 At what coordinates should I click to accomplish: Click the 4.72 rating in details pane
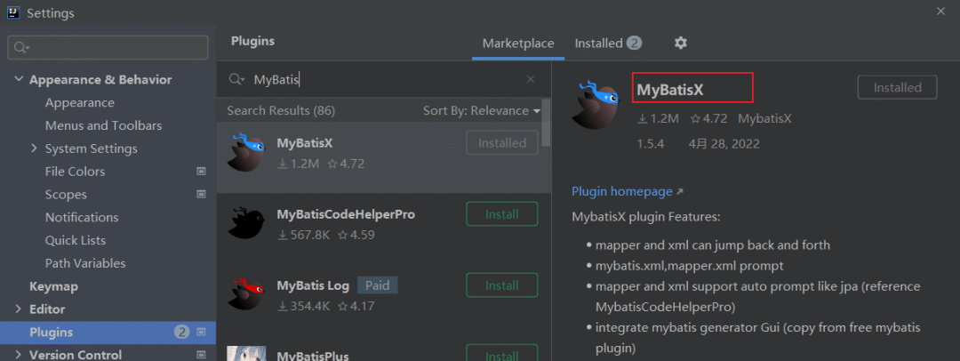tap(708, 119)
